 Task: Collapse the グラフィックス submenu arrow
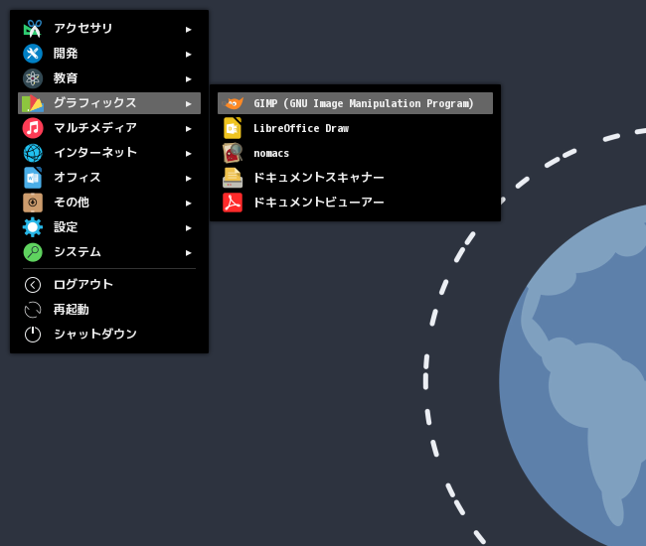188,103
